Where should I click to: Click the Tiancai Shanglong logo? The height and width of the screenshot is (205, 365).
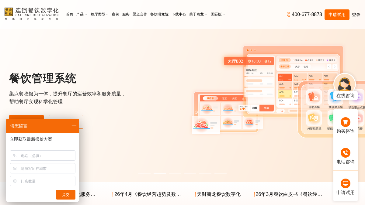click(32, 14)
